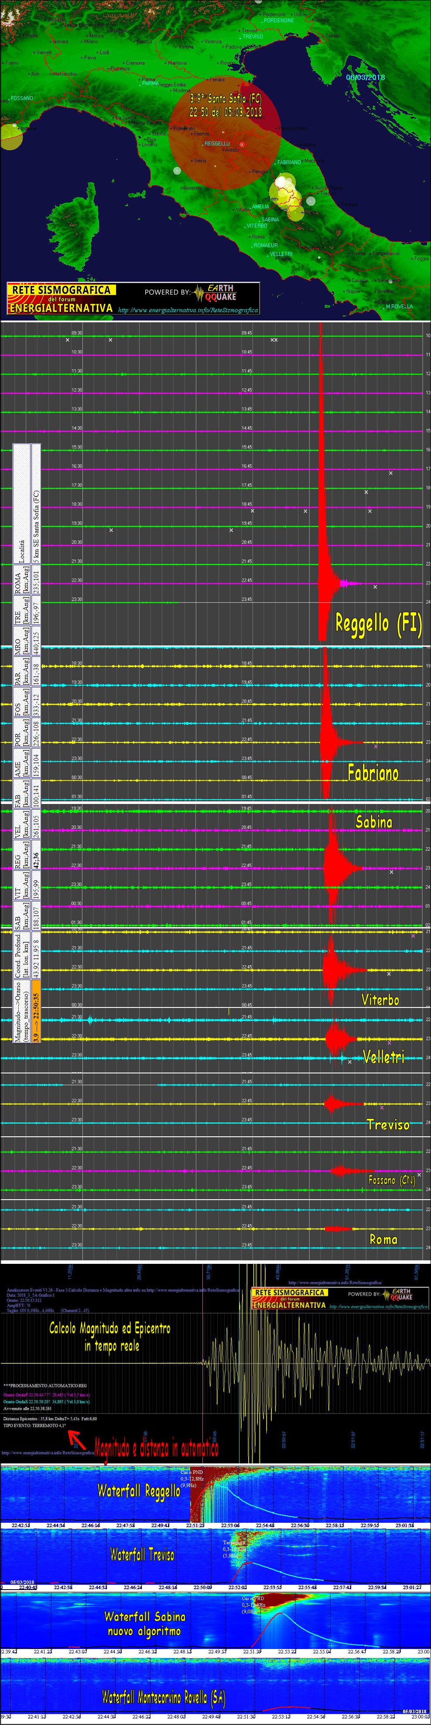Select the ROMAEUR station label on the map
This screenshot has height=1725, width=431.
pos(266,245)
